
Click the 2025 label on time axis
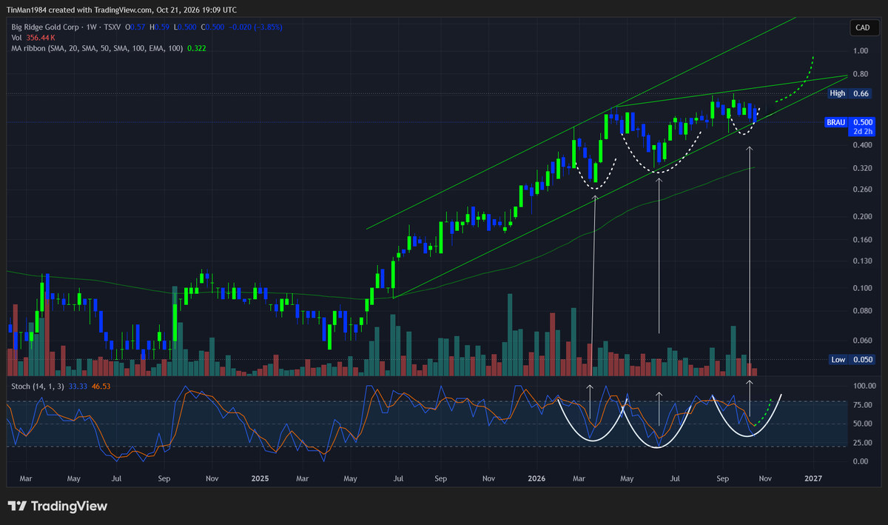259,479
